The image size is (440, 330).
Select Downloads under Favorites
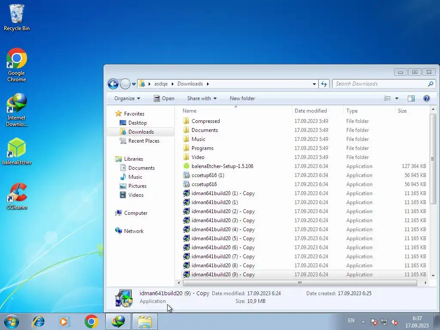point(141,131)
